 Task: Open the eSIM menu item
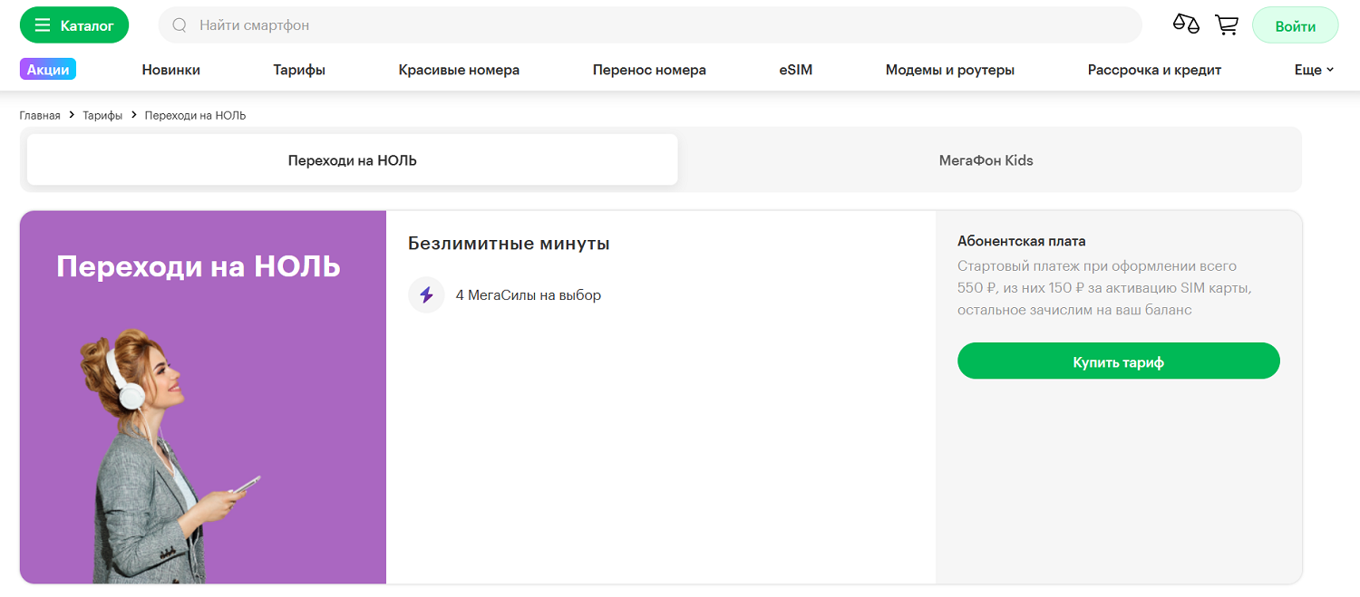(x=795, y=70)
